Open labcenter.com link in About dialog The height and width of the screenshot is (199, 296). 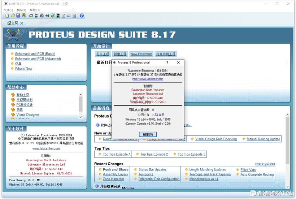click(148, 79)
